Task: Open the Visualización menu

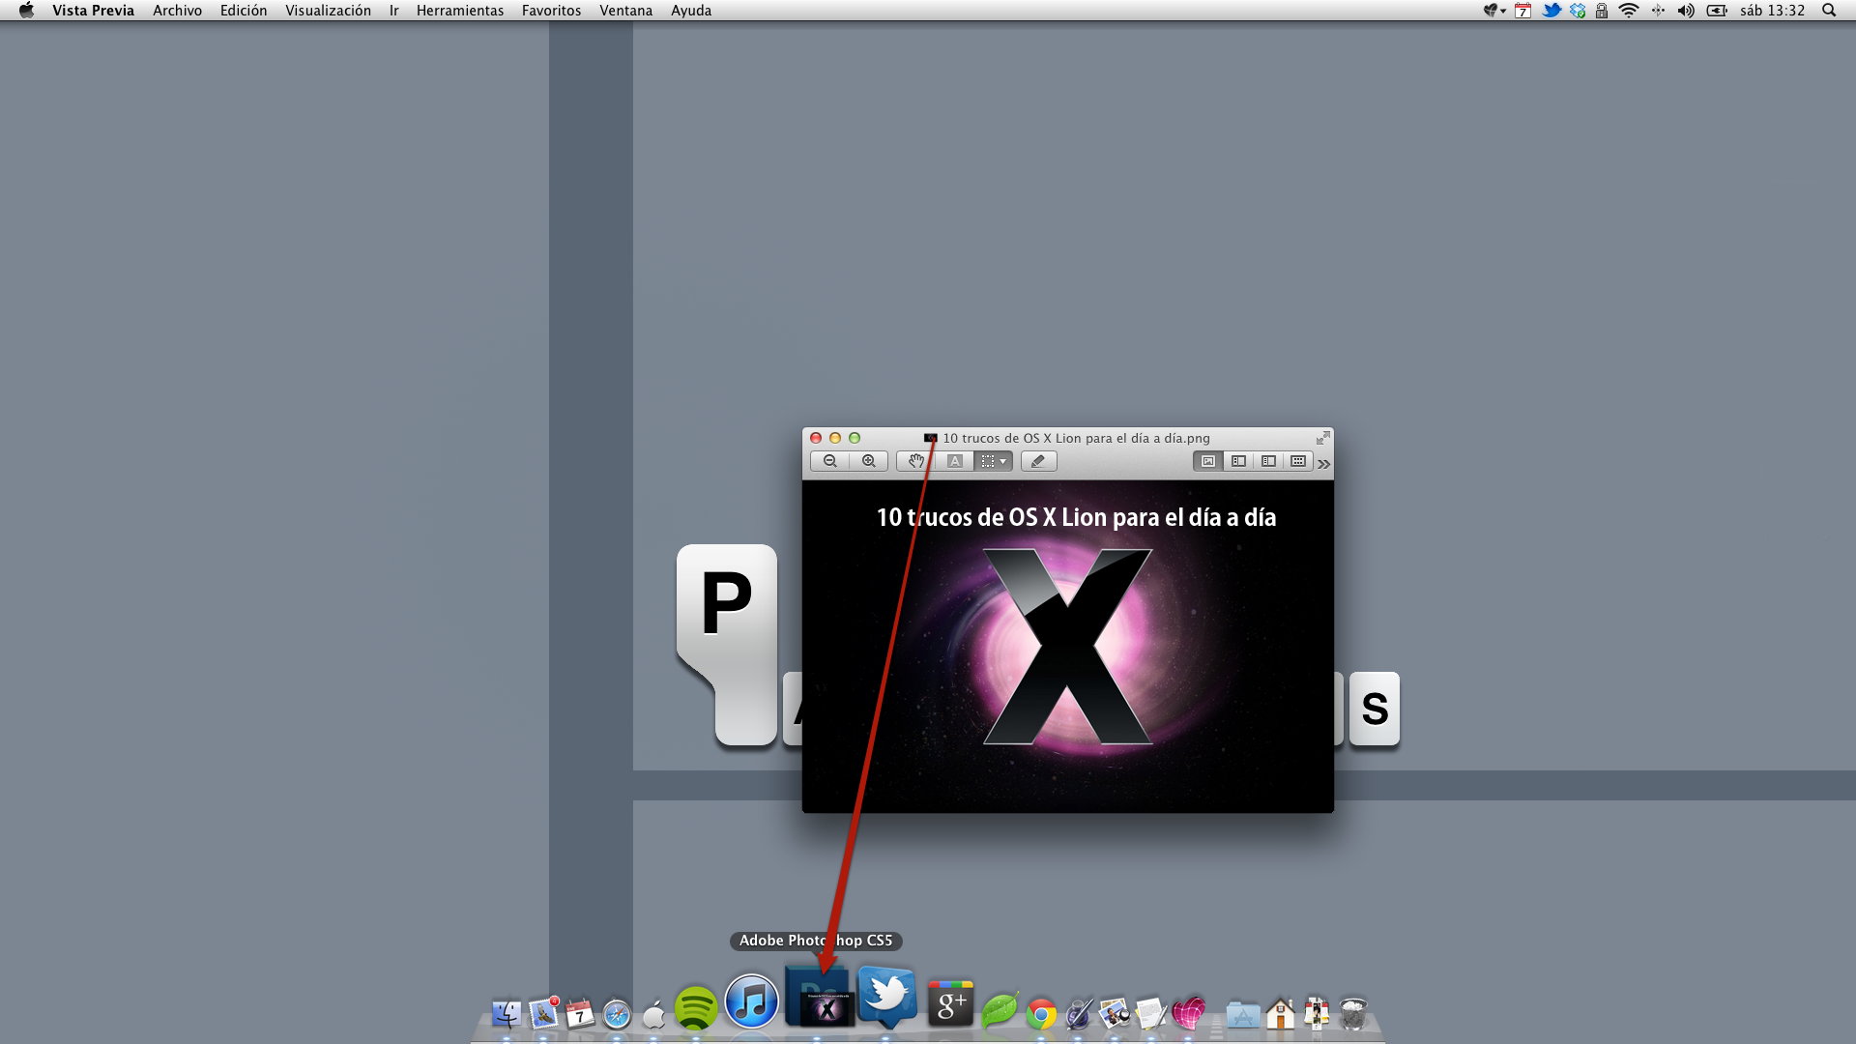Action: point(328,11)
